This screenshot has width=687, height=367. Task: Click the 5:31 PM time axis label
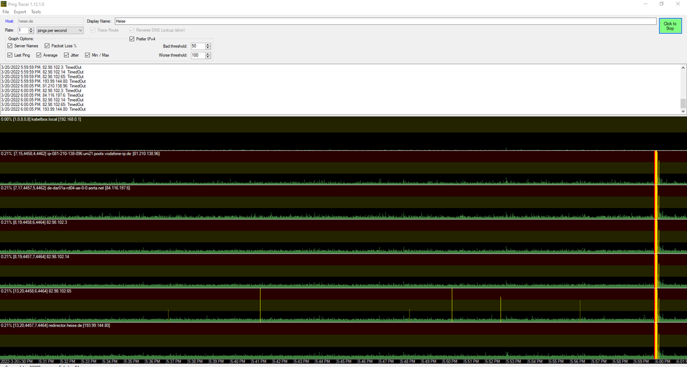(45, 361)
